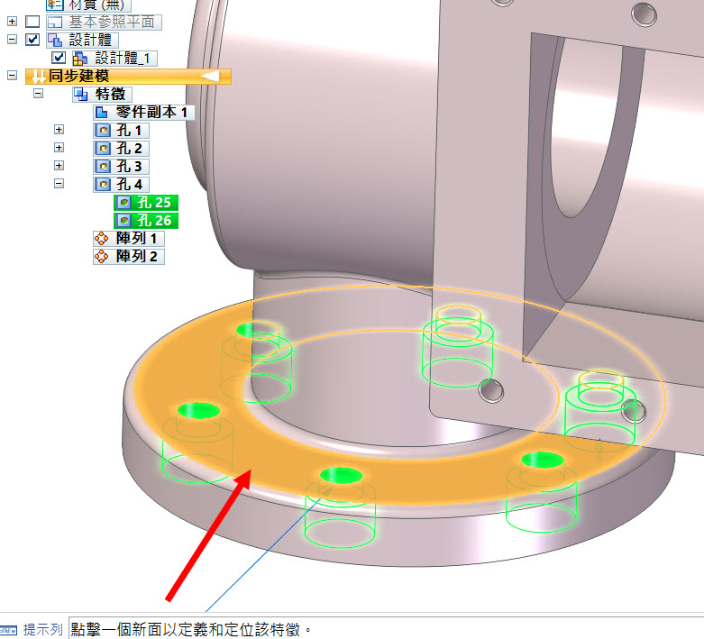Select the 陣列 2 pattern feature
This screenshot has height=639, width=704.
coord(129,256)
